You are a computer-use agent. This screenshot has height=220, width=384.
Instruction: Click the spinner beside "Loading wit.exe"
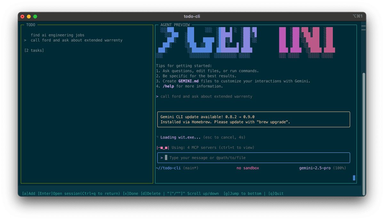tap(157, 137)
